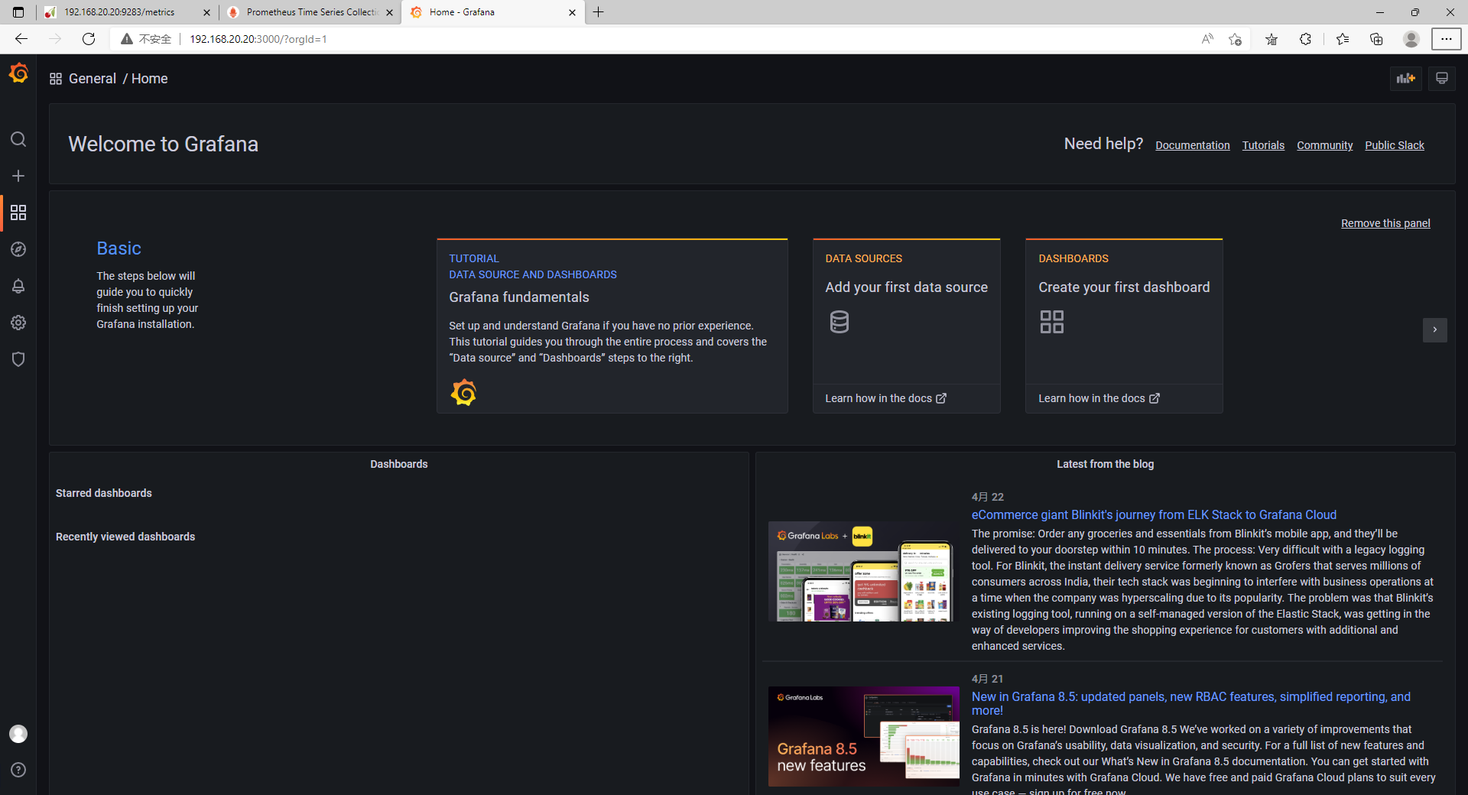
Task: Click browser back arrow
Action: pyautogui.click(x=21, y=39)
